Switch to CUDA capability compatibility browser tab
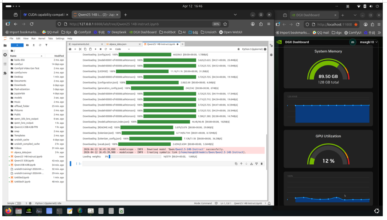 [x=46, y=15]
